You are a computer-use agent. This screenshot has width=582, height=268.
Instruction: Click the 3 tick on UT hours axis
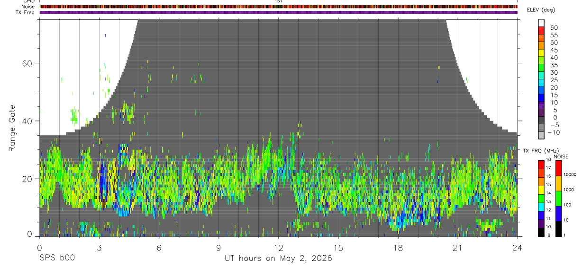[99, 248]
